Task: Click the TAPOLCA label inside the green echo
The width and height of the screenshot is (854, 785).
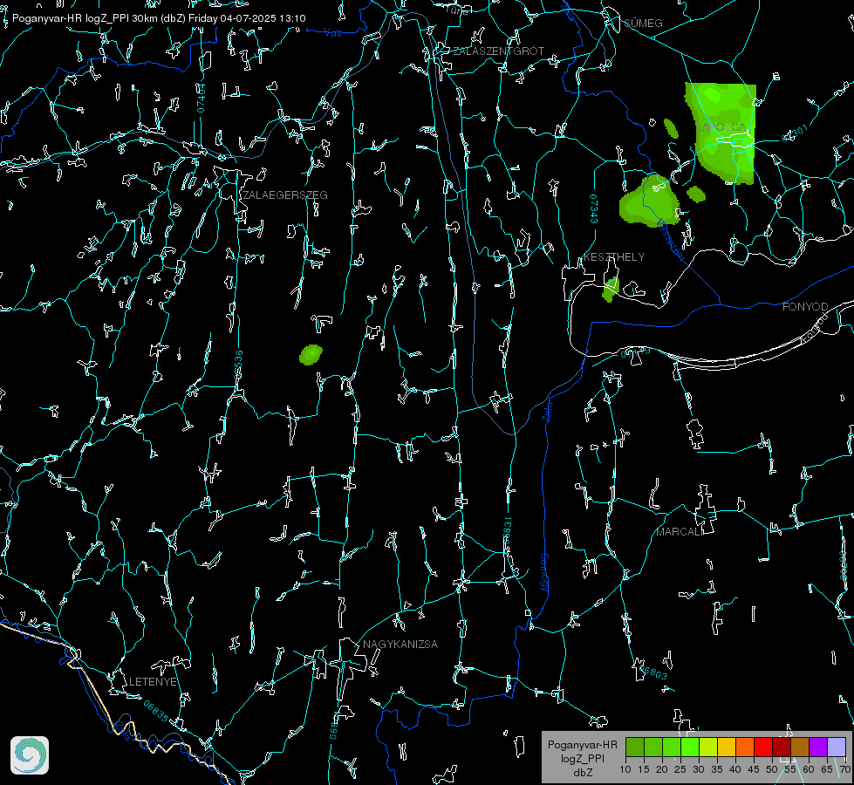Action: point(721,127)
